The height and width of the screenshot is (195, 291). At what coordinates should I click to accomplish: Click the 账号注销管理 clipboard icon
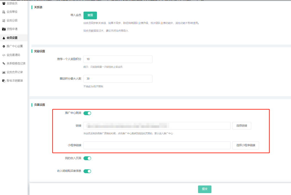[4, 81]
